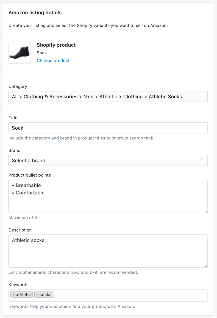The image size is (217, 318).
Task: Click the Category path field
Action: [x=108, y=97]
